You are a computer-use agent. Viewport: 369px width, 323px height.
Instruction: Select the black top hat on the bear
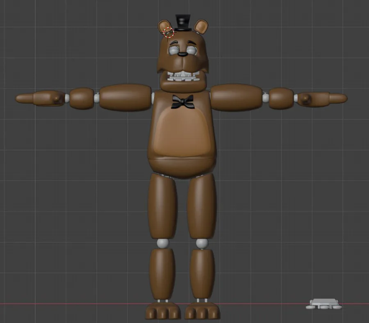click(183, 23)
